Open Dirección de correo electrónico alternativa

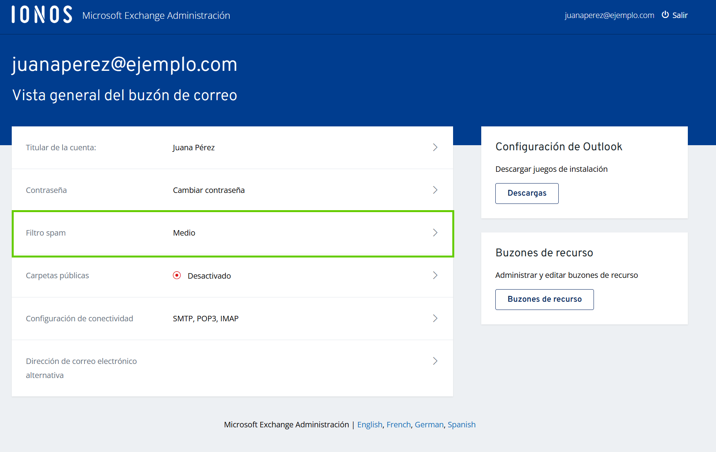(x=435, y=361)
